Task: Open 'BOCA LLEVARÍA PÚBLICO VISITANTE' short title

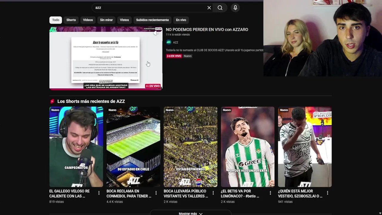Action: click(x=186, y=193)
